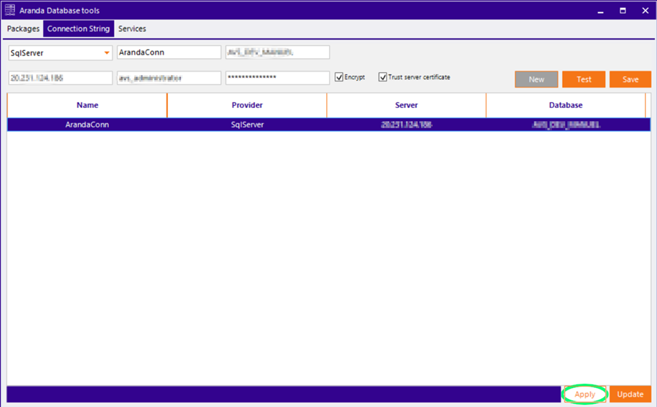This screenshot has height=407, width=657.
Task: Click the Server cell of the ArandaConn row
Action: (x=407, y=125)
